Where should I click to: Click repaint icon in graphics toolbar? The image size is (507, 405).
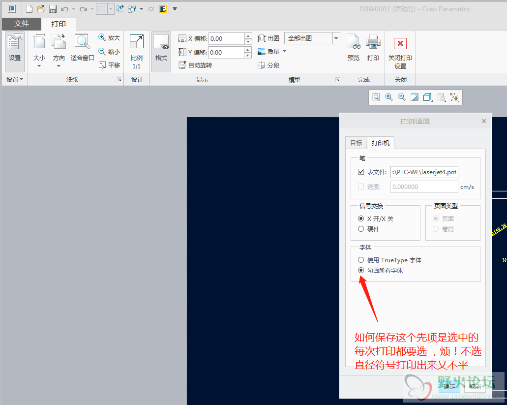click(x=415, y=97)
